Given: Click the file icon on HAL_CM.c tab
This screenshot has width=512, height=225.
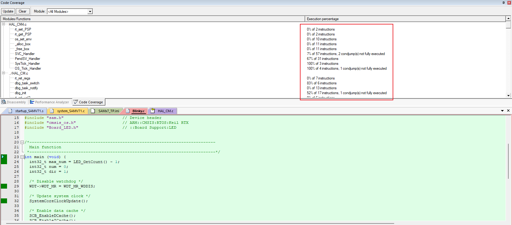Looking at the screenshot, I should click(153, 111).
